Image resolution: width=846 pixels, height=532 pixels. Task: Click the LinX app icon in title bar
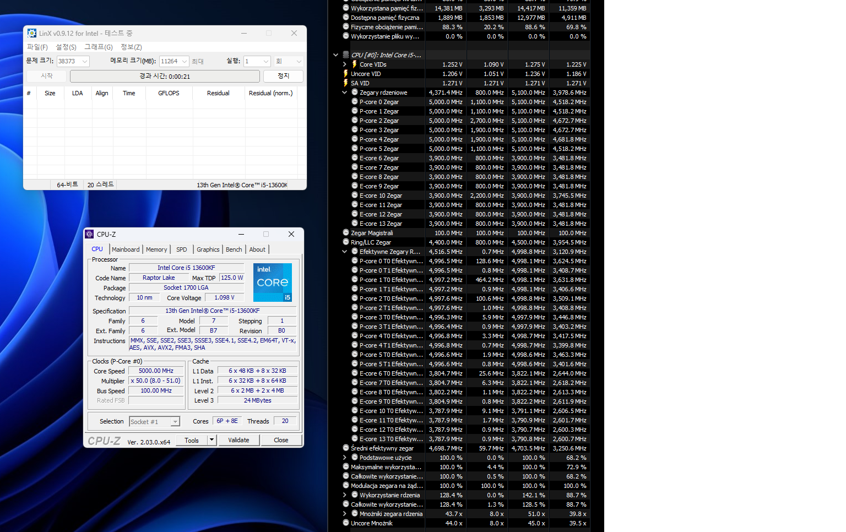32,33
